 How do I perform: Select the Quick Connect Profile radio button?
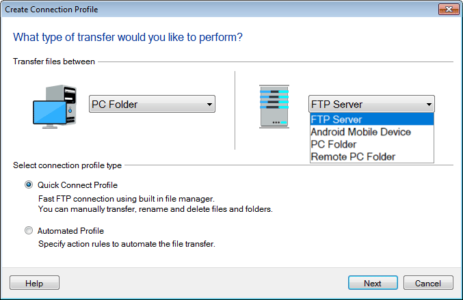(x=29, y=185)
